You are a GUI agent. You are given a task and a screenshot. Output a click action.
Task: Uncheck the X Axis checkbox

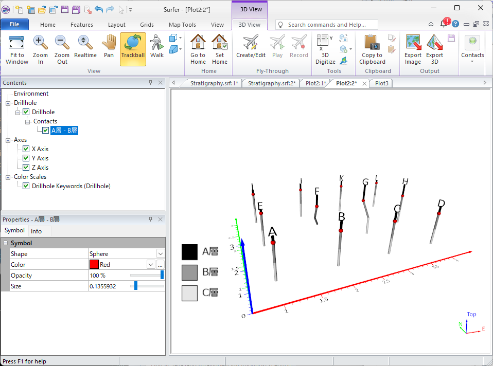pos(26,149)
